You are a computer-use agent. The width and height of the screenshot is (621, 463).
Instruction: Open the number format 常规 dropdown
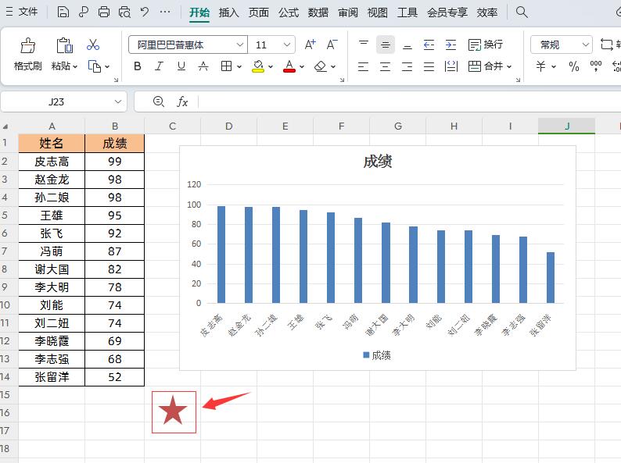pos(585,45)
